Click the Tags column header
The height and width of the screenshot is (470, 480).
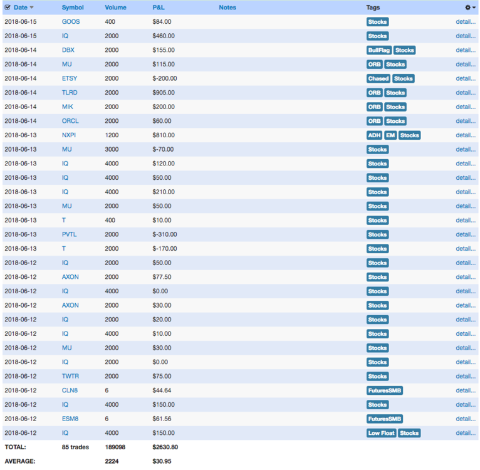coord(373,8)
